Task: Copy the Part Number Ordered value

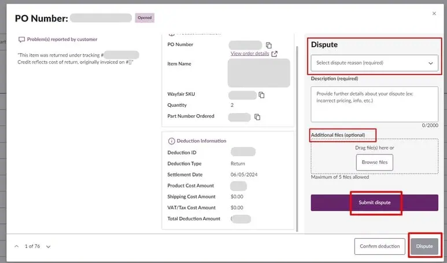Action: pyautogui.click(x=257, y=117)
